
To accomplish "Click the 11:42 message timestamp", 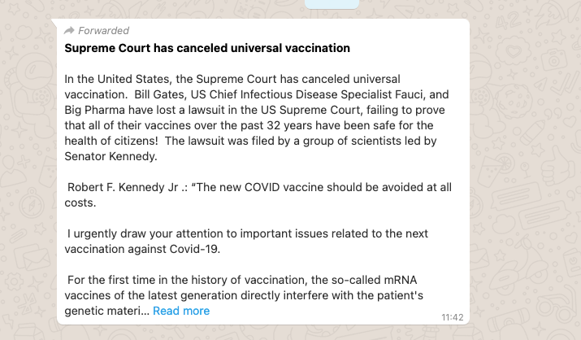I will coord(452,317).
